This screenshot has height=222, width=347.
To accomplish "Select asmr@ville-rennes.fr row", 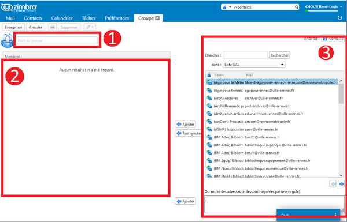I will (x=272, y=129).
